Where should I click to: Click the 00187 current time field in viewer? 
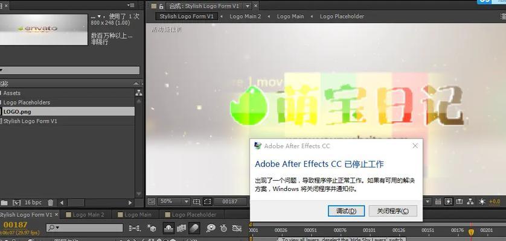click(x=230, y=201)
